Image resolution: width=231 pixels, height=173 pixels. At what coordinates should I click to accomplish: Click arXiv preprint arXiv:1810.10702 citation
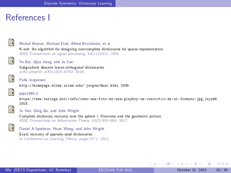coord(52,72)
